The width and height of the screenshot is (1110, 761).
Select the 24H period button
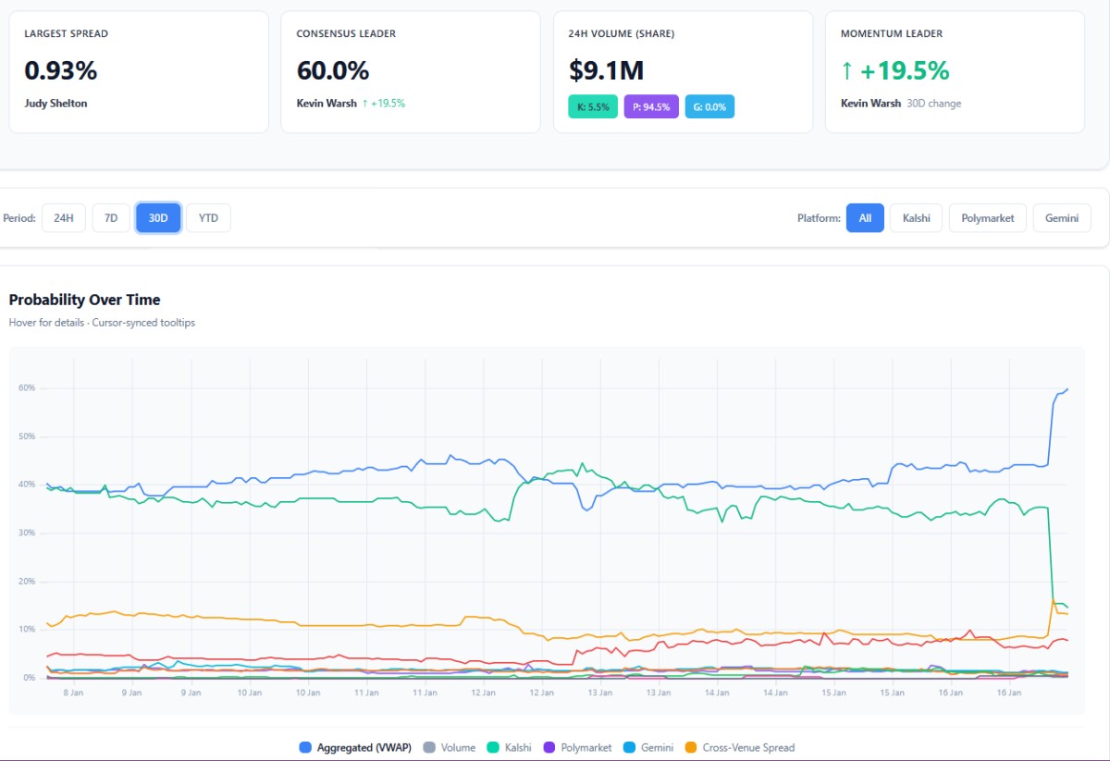tap(64, 218)
